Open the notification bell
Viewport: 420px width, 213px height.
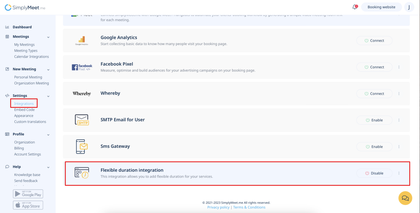(355, 7)
